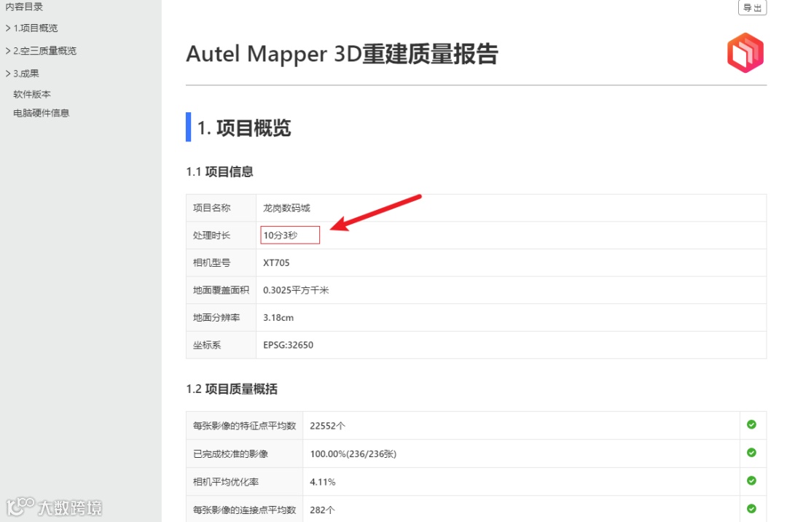Click the 相机平均优化率 label
Image resolution: width=787 pixels, height=522 pixels.
point(226,482)
